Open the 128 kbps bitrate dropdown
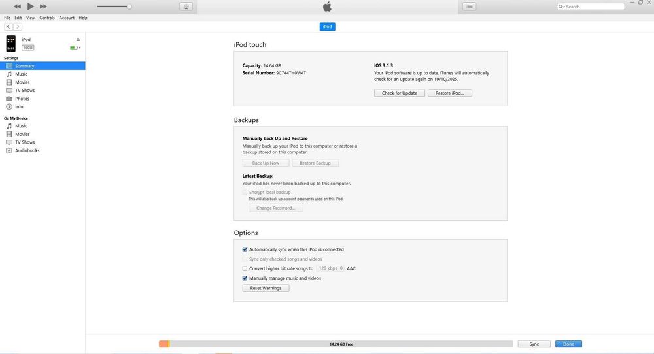Screen dimensions: 654x354 [x=330, y=268]
